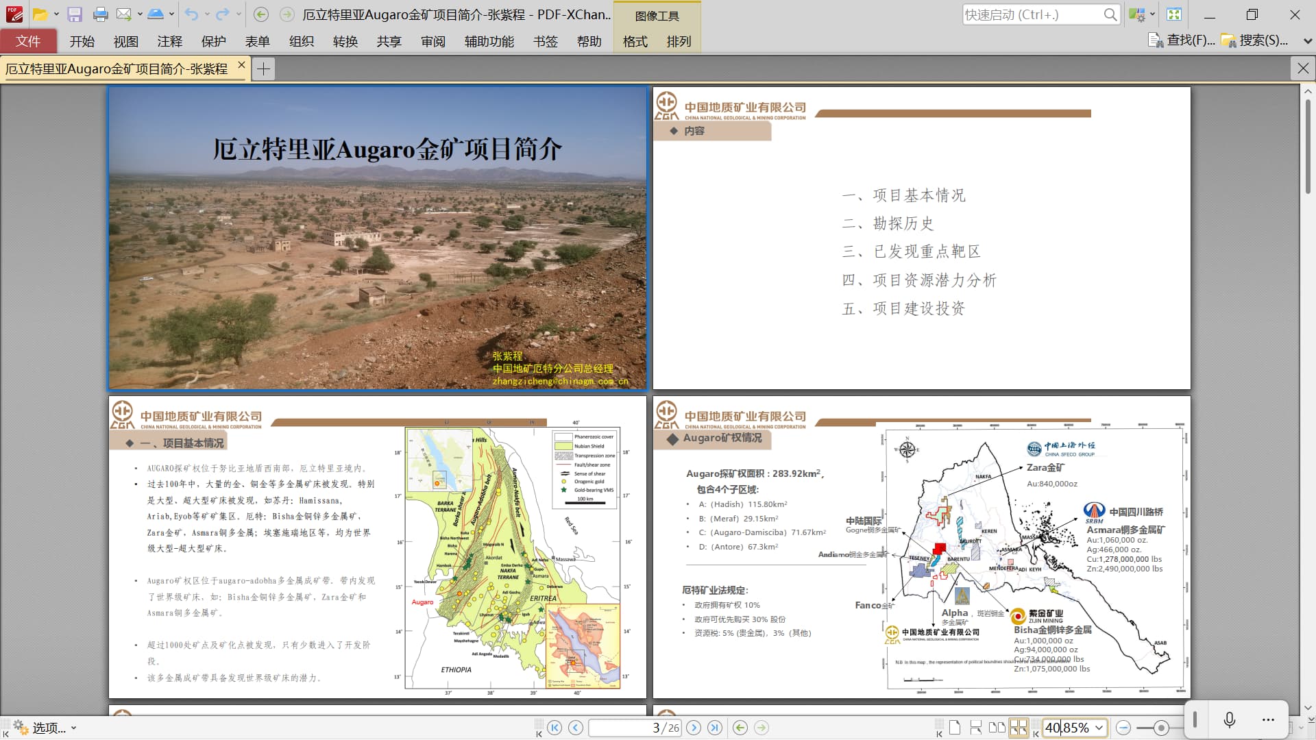The width and height of the screenshot is (1316, 740).
Task: Switch to two pages facing layout
Action: [997, 728]
